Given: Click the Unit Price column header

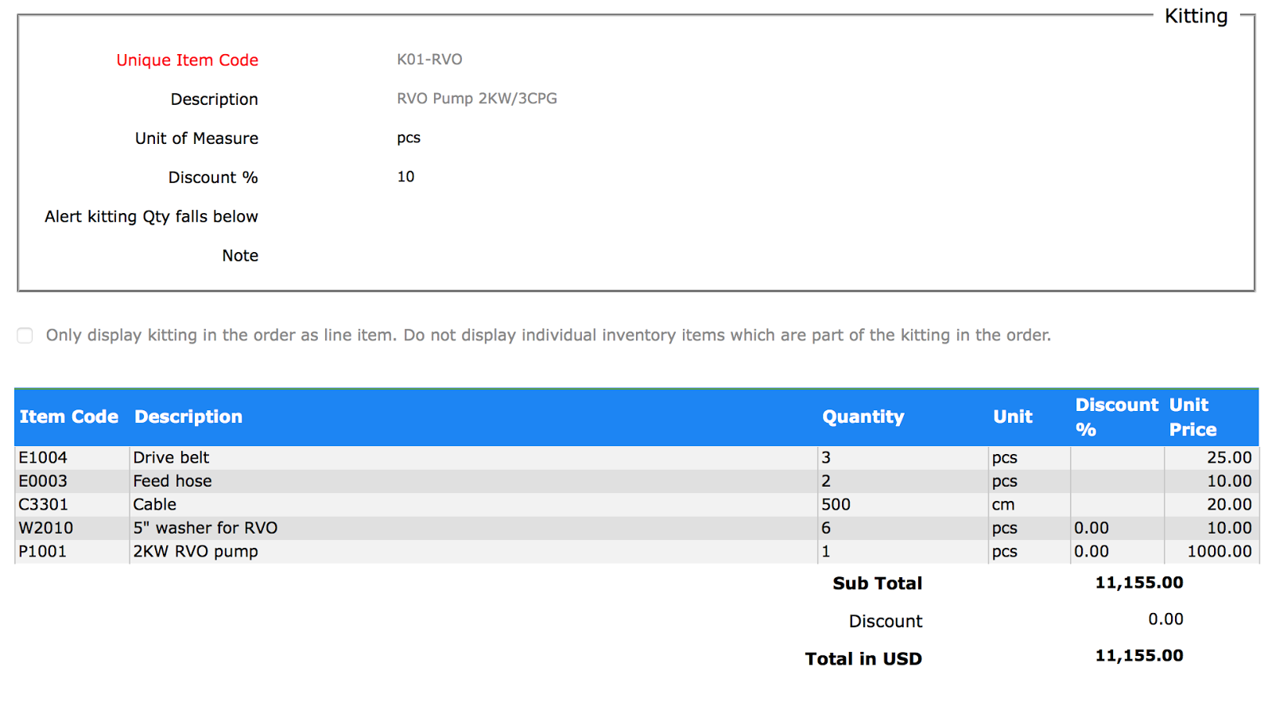Looking at the screenshot, I should [1192, 417].
